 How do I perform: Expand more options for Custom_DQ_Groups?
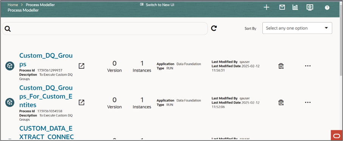[x=308, y=66]
